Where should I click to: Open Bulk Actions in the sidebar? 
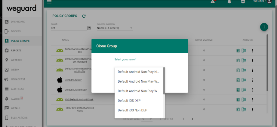click(x=19, y=118)
